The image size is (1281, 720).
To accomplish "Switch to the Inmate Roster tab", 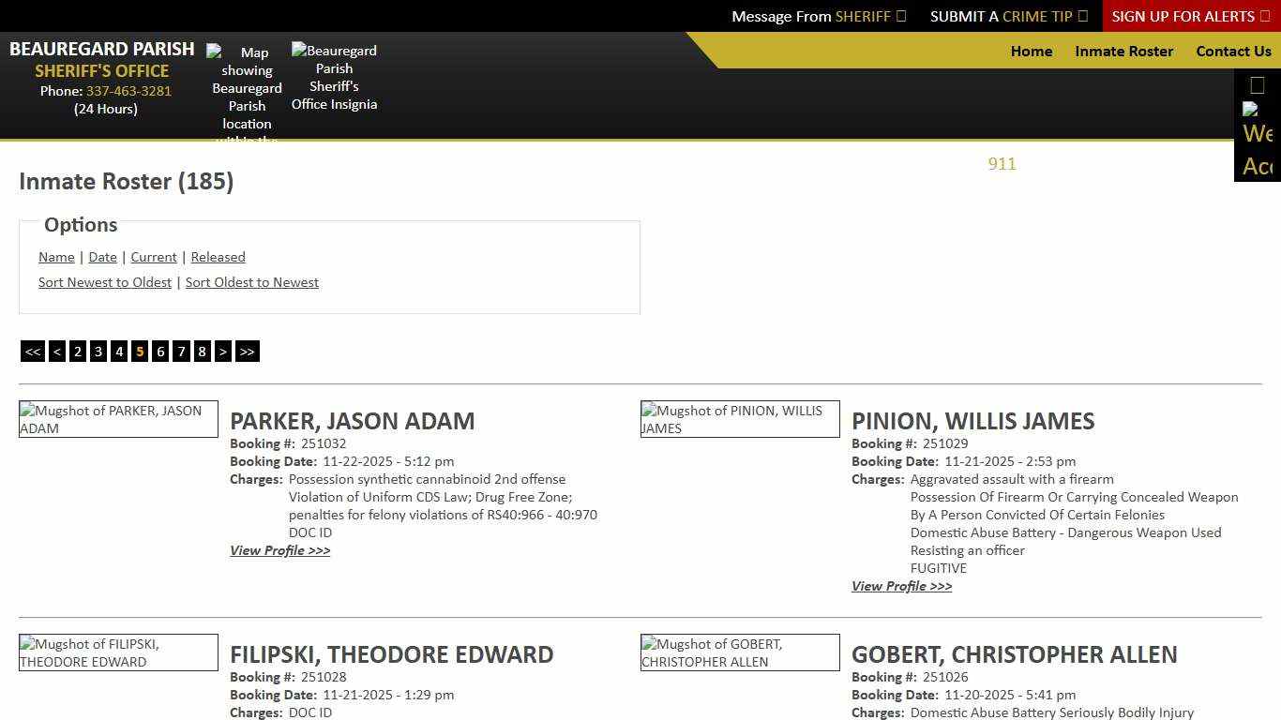I will click(x=1123, y=52).
